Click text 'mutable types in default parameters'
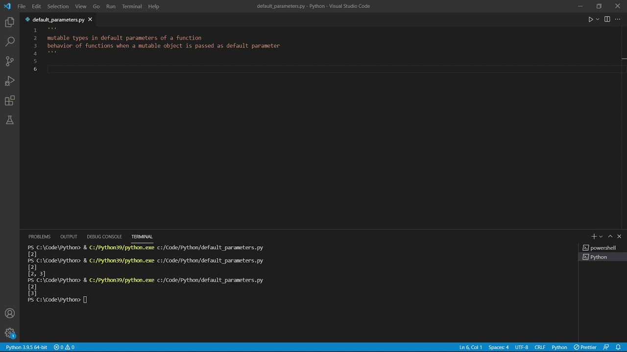This screenshot has width=627, height=352. click(102, 38)
